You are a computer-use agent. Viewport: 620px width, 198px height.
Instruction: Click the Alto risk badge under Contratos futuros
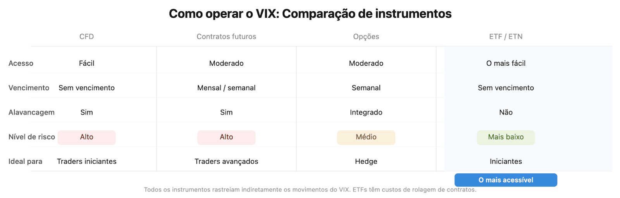226,137
